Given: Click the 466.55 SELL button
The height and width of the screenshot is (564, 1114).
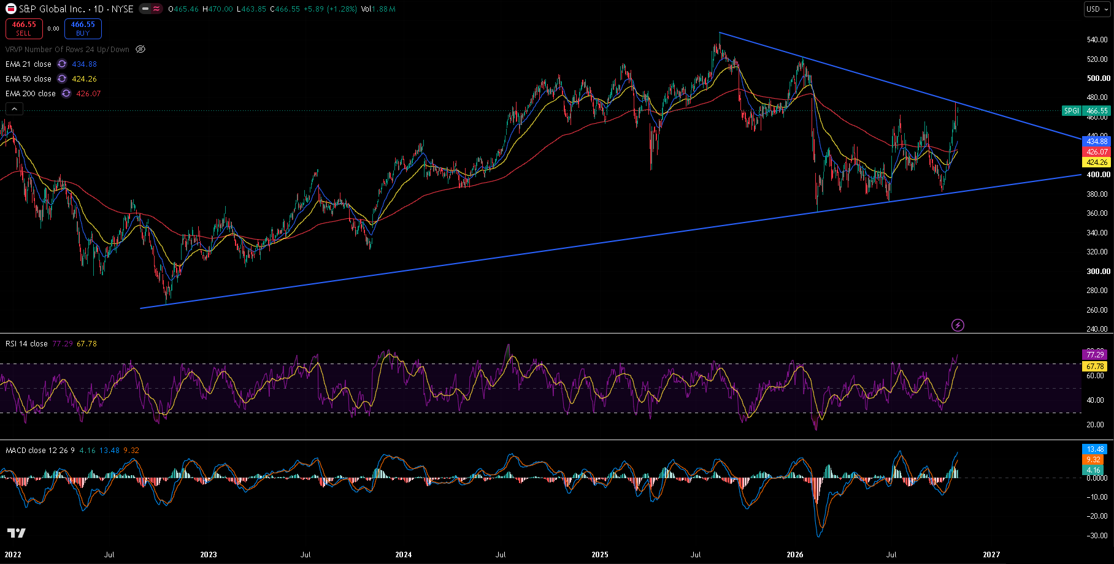Looking at the screenshot, I should 24,29.
